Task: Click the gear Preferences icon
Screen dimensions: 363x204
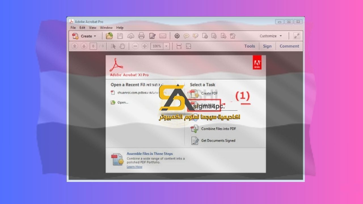Action: tap(177, 36)
